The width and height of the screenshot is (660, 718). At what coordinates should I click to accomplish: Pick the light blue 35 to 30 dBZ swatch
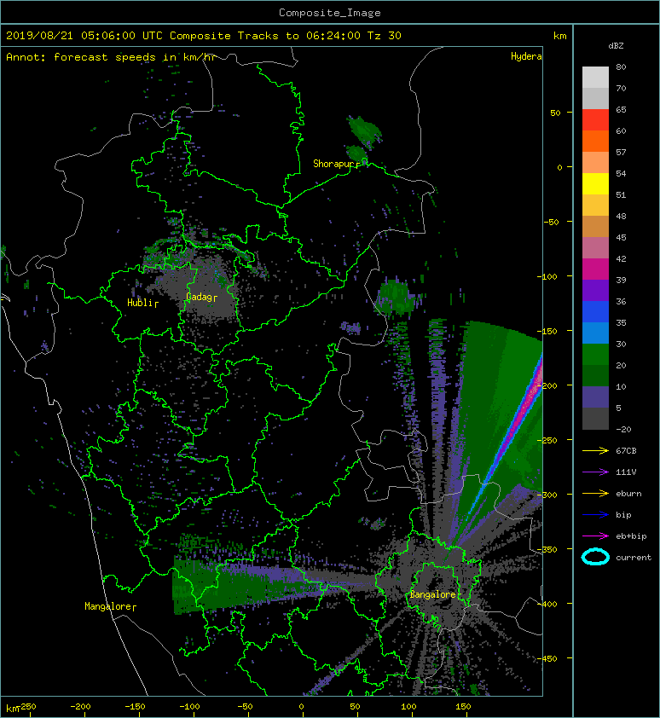(x=595, y=333)
